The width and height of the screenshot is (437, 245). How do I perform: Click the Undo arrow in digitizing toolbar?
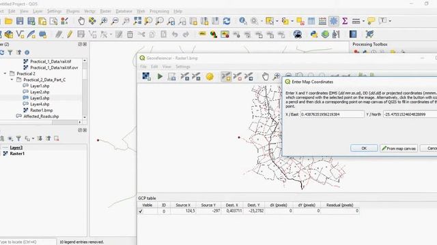click(x=175, y=35)
